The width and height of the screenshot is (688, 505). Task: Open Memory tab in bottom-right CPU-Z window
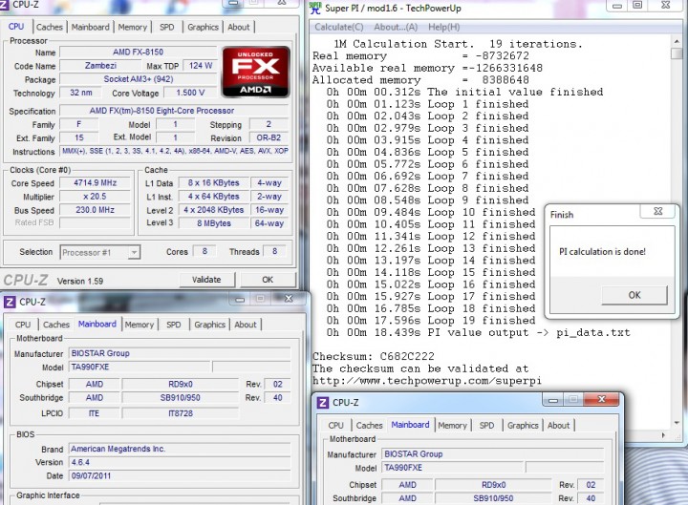tap(452, 426)
